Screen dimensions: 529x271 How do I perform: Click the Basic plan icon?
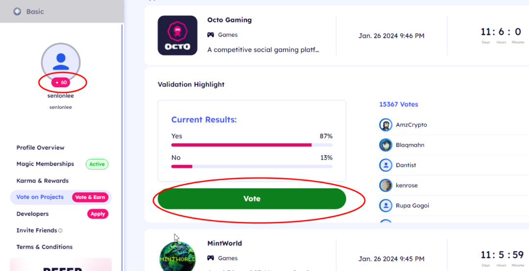[17, 11]
